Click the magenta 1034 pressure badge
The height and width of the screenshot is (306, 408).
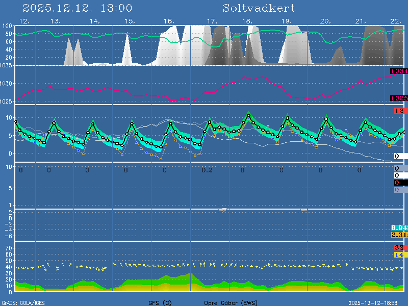point(399,71)
